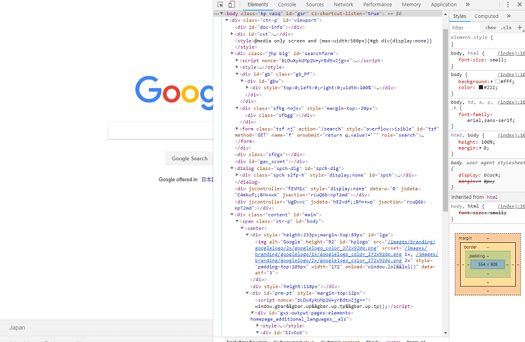Click the Google Search button
525x342 pixels.
coord(190,158)
